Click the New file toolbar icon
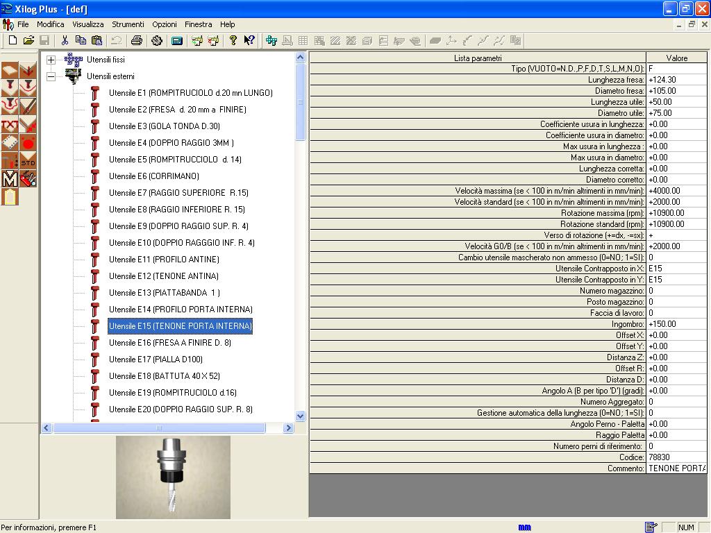 pyautogui.click(x=12, y=40)
